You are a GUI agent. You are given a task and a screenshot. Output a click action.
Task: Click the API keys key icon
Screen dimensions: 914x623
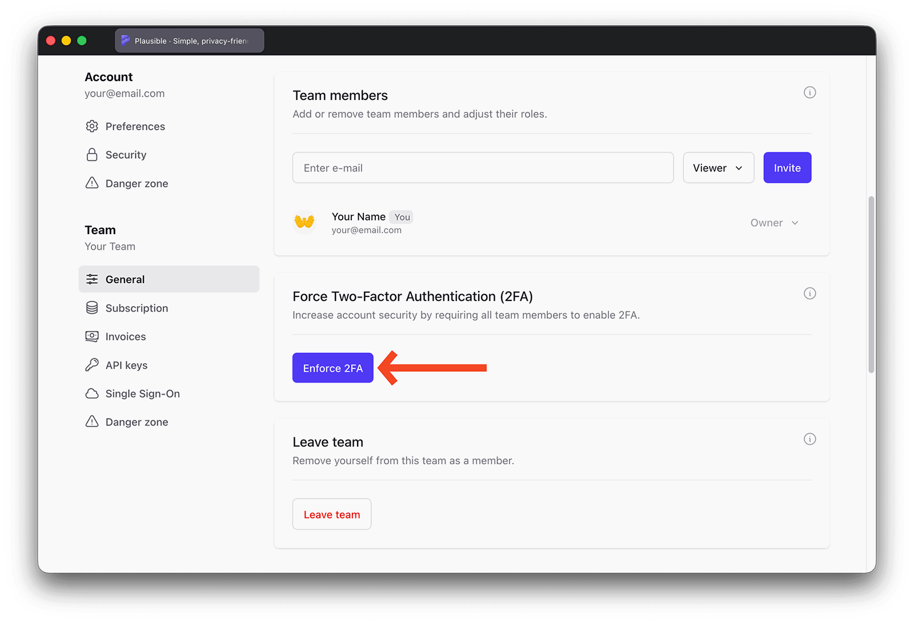[92, 365]
